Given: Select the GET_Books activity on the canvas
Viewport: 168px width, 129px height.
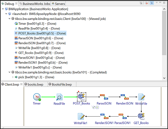Looking at the screenshot, I should [141, 116].
